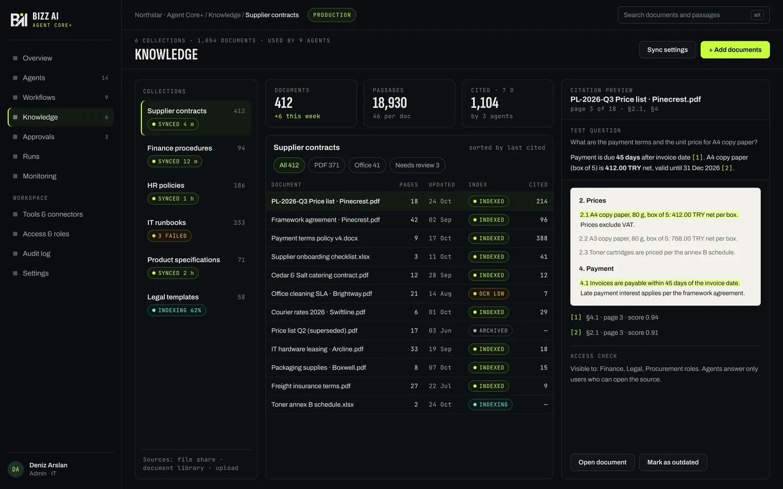This screenshot has height=489, width=783.
Task: Click the OCR LOW status badge
Action: [489, 294]
